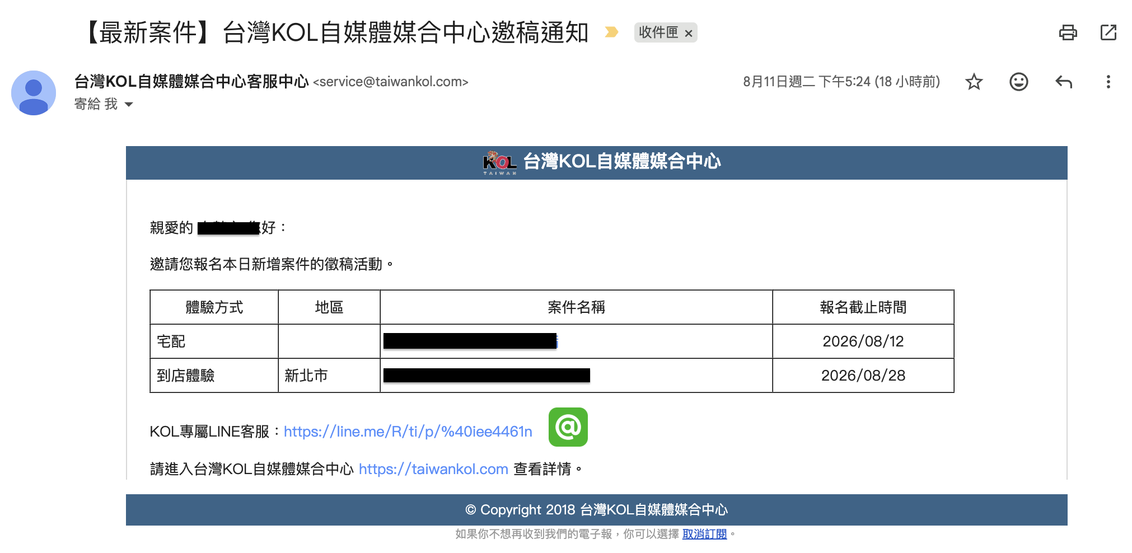Click the 體驗方式 column header

coord(214,307)
